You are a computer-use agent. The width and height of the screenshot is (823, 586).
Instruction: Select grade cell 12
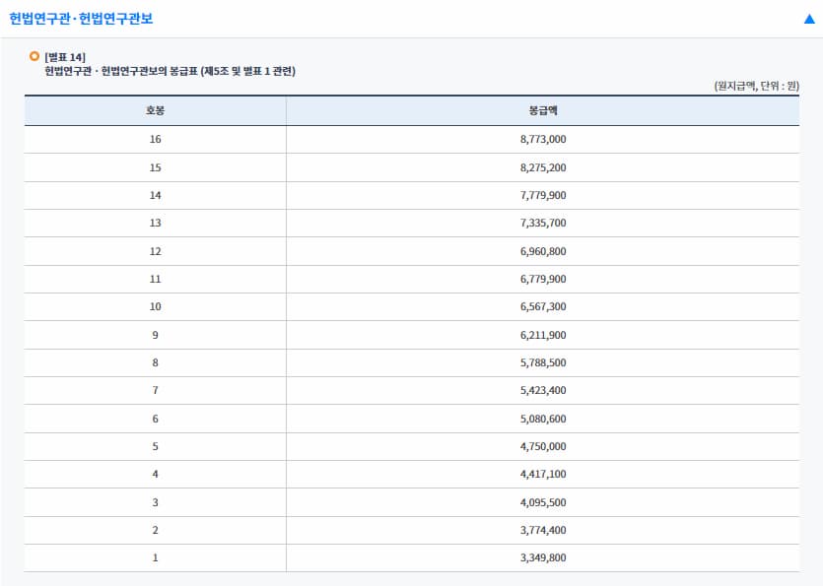156,251
